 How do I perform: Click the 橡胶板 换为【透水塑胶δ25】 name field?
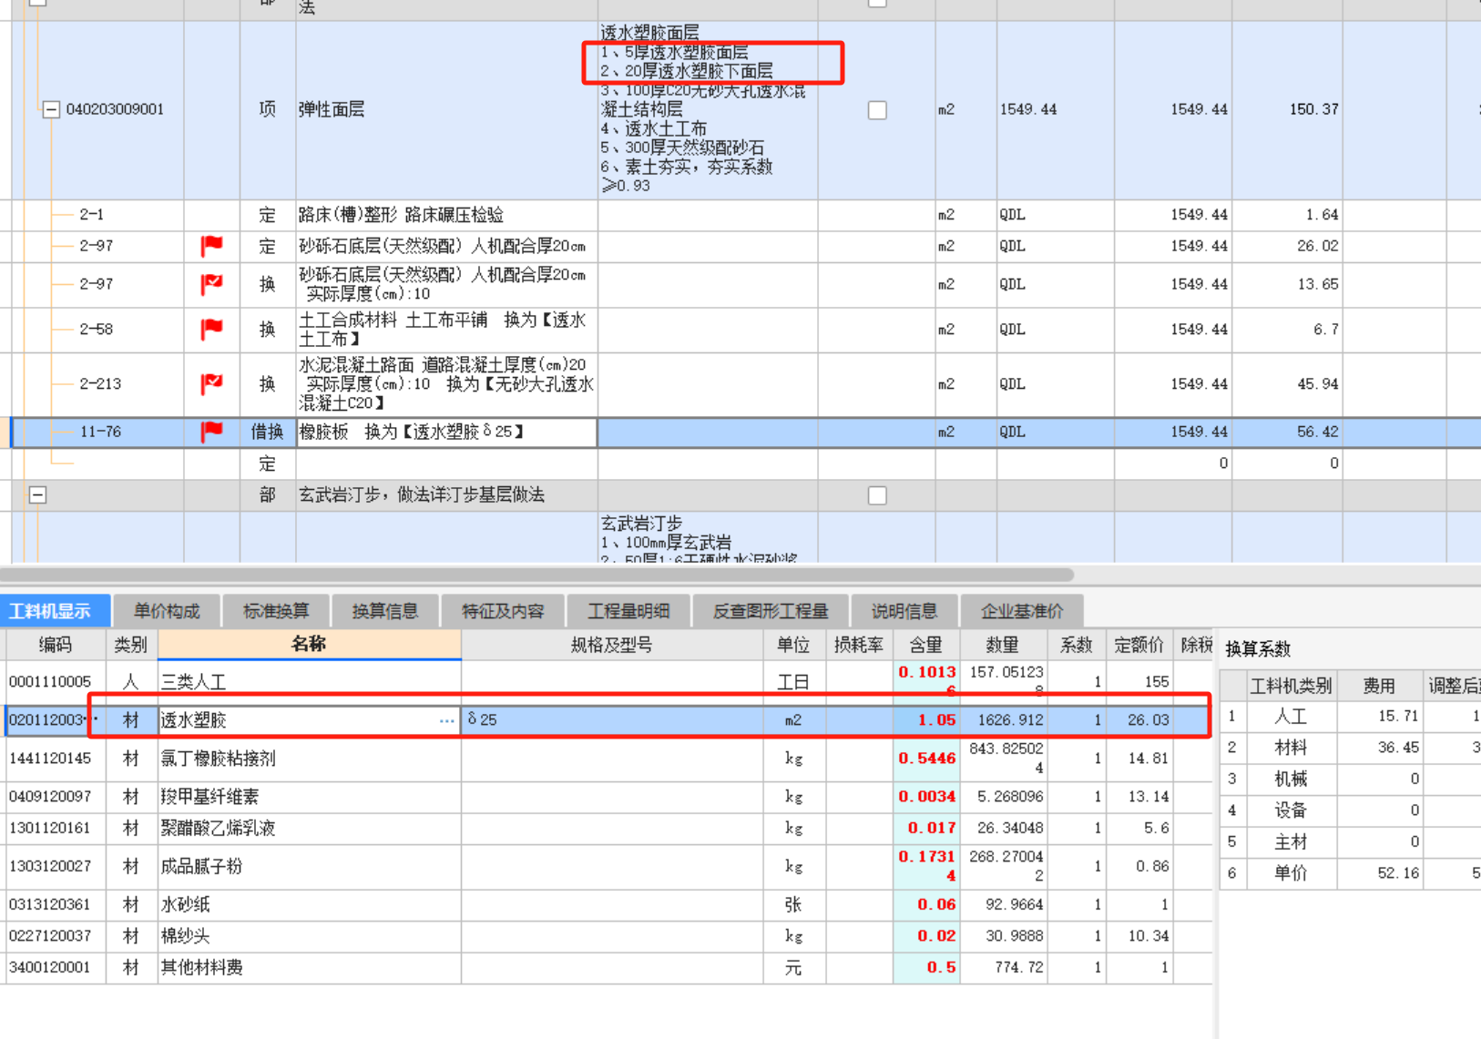446,432
